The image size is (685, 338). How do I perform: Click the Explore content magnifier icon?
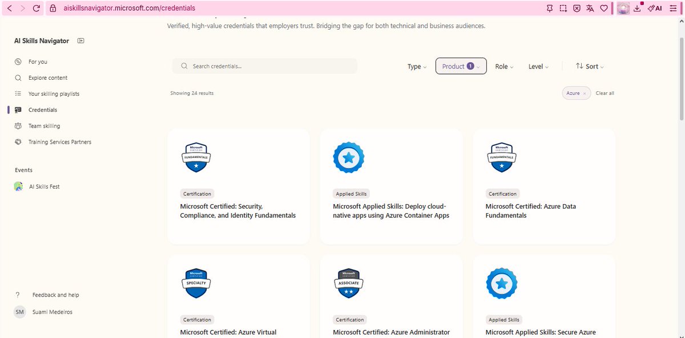click(18, 78)
